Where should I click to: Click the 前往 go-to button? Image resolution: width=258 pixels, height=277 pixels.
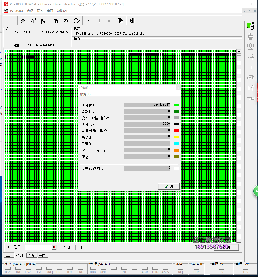coord(67,247)
